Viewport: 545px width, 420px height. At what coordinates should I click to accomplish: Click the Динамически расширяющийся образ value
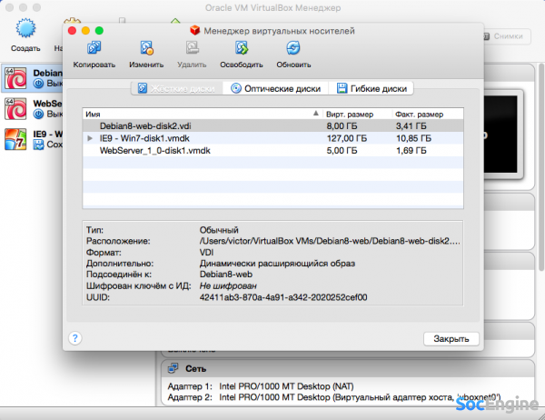pos(277,264)
